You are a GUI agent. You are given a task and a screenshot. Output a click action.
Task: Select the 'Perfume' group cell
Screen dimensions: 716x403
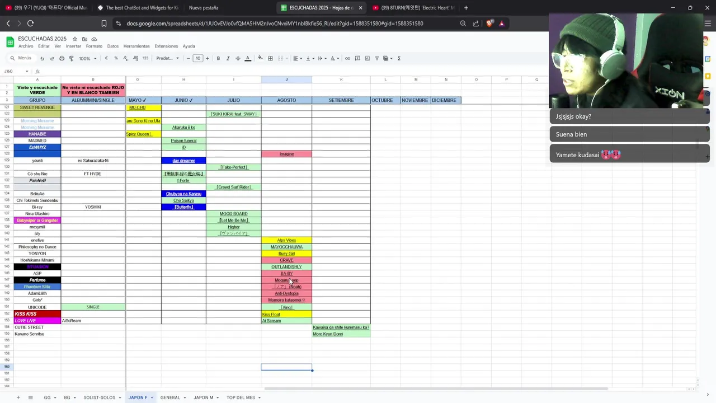[37, 280]
